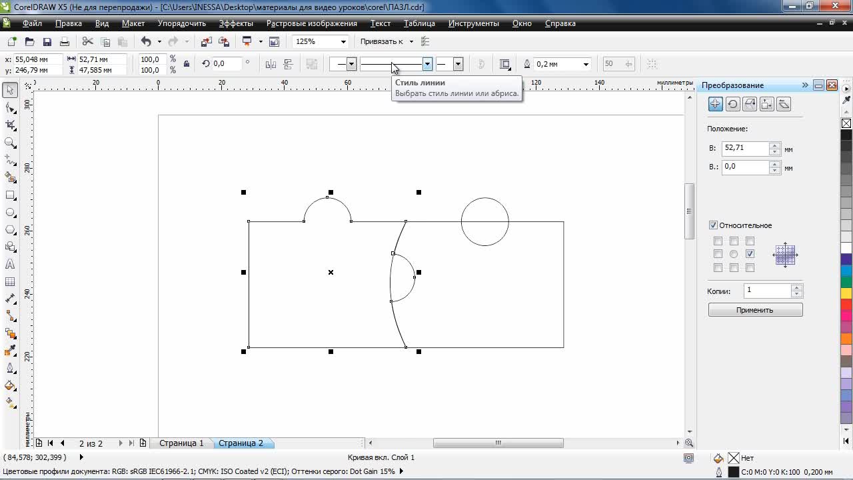Open the line style dropdown arrow

tap(427, 64)
